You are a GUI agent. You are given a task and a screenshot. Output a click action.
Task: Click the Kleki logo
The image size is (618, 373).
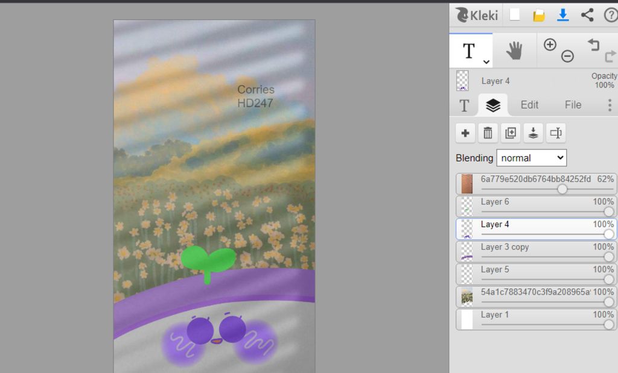click(x=477, y=15)
